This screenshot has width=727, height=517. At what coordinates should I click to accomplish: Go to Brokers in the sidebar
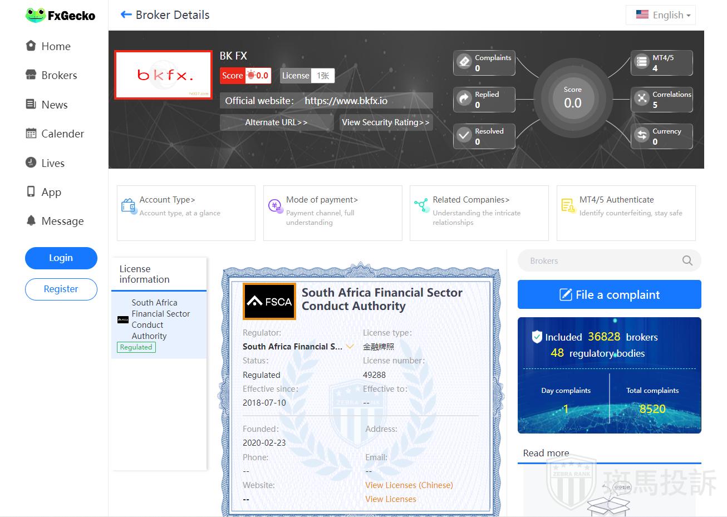point(58,75)
